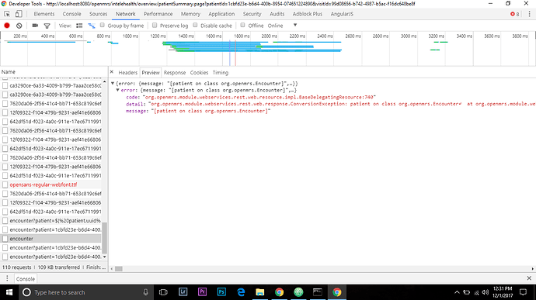
Task: Close the bottom console drawer
Action: click(529, 278)
